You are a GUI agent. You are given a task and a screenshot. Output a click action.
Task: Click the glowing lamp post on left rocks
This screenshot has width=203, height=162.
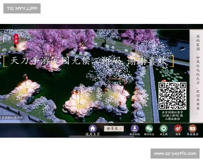point(25,80)
